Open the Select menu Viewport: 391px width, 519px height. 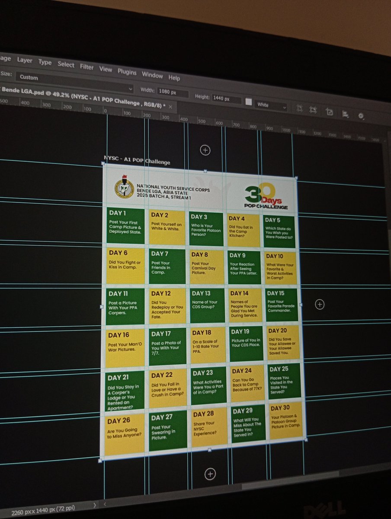coord(66,64)
